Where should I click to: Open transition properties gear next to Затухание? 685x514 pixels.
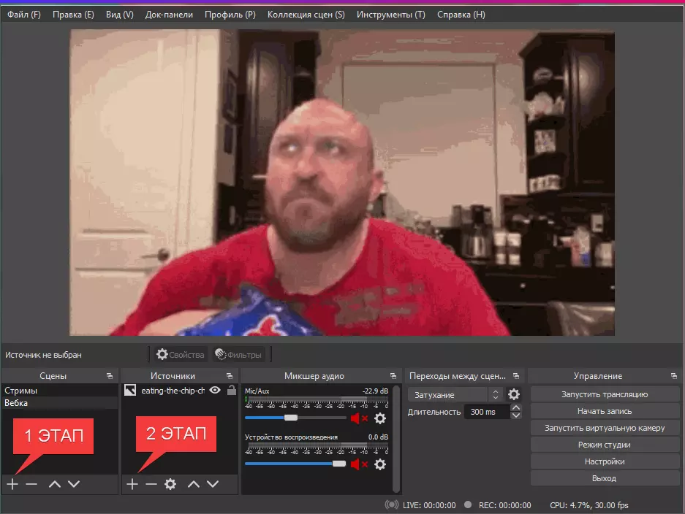coord(514,394)
